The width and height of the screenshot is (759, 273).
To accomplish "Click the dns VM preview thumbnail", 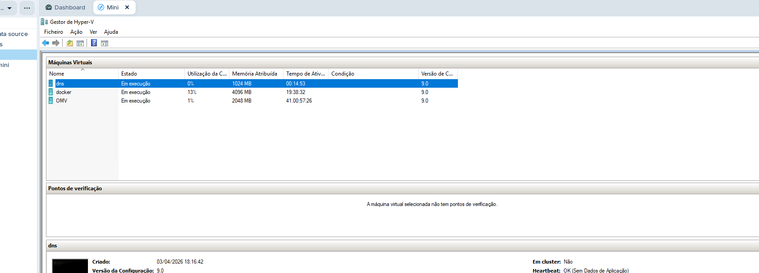I will pyautogui.click(x=70, y=266).
